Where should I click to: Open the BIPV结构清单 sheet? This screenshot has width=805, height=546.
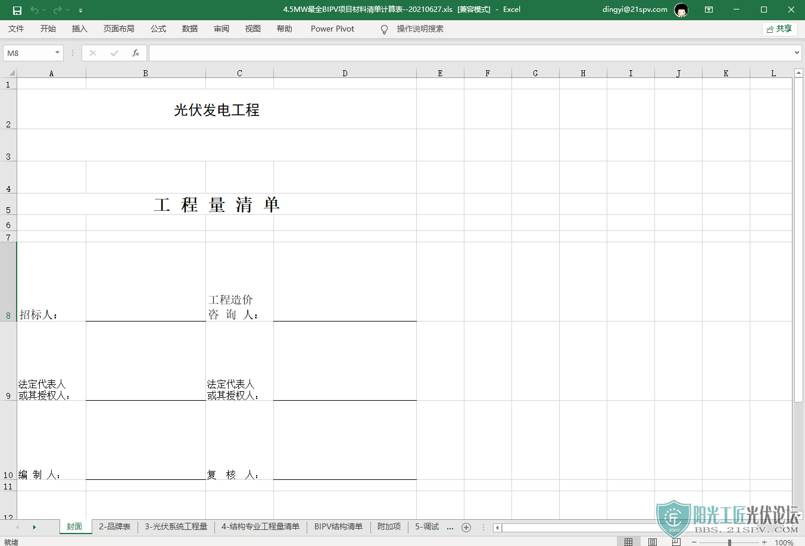pos(339,526)
